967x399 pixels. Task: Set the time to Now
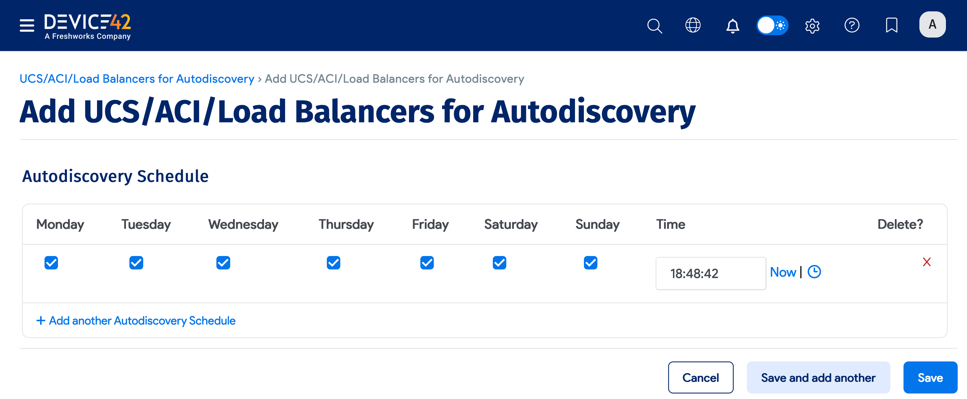783,272
